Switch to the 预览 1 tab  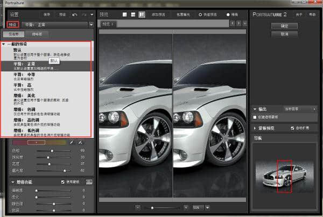(108, 24)
